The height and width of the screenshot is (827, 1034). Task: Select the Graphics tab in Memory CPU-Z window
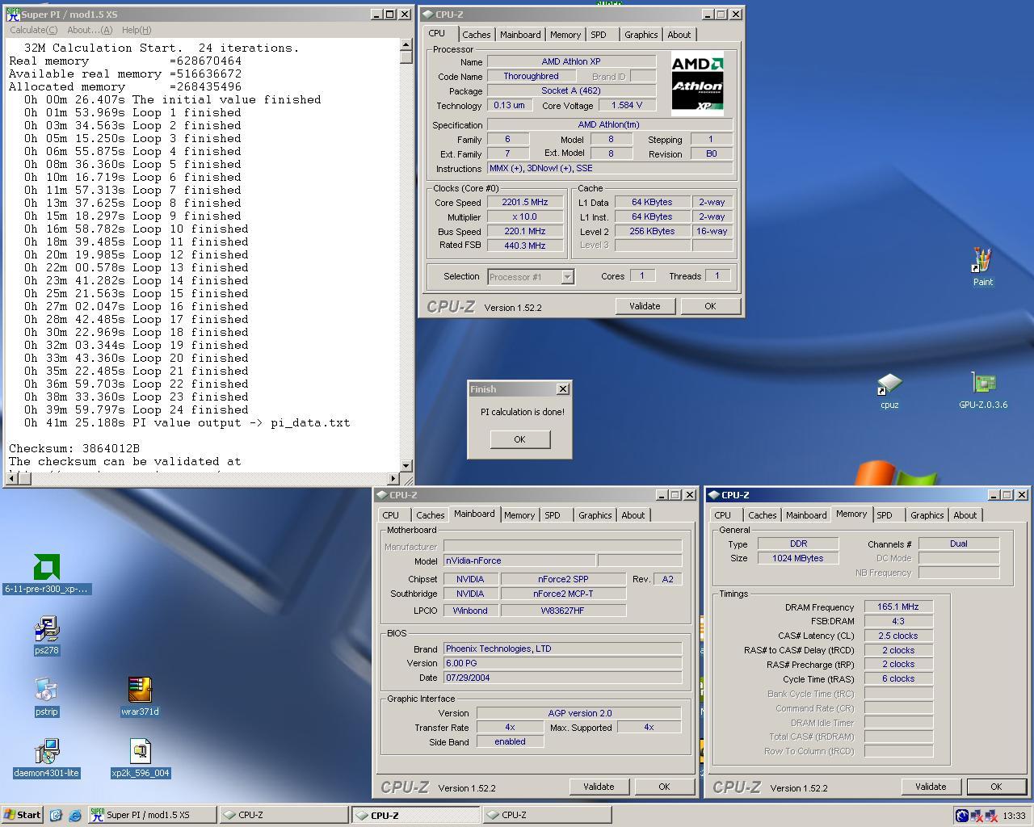point(927,515)
